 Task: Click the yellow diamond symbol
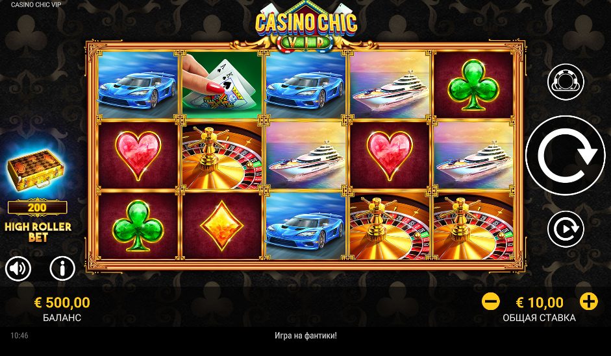(x=221, y=226)
